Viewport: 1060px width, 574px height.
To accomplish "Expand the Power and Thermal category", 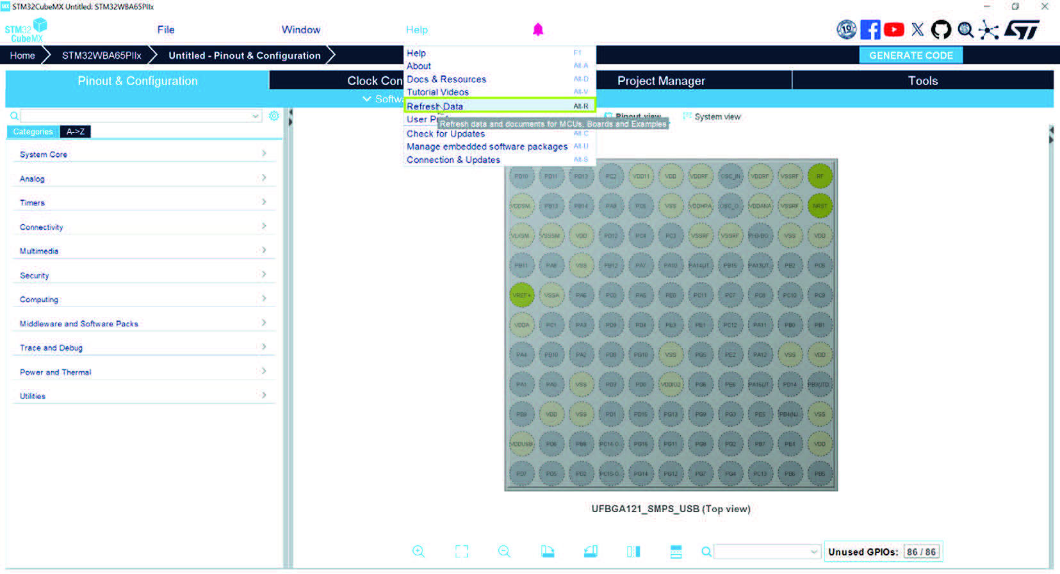I will click(x=143, y=372).
